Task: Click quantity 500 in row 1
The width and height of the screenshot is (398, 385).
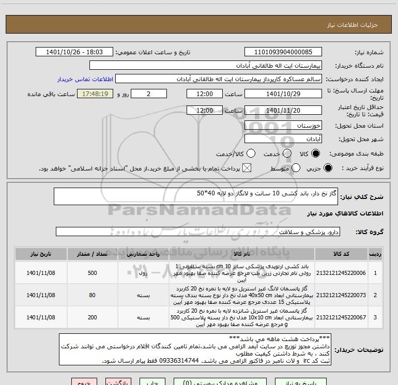Action: tap(93, 273)
